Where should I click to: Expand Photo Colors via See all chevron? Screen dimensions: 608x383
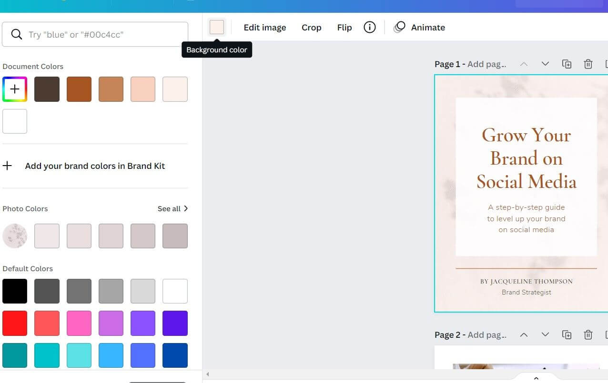[186, 208]
